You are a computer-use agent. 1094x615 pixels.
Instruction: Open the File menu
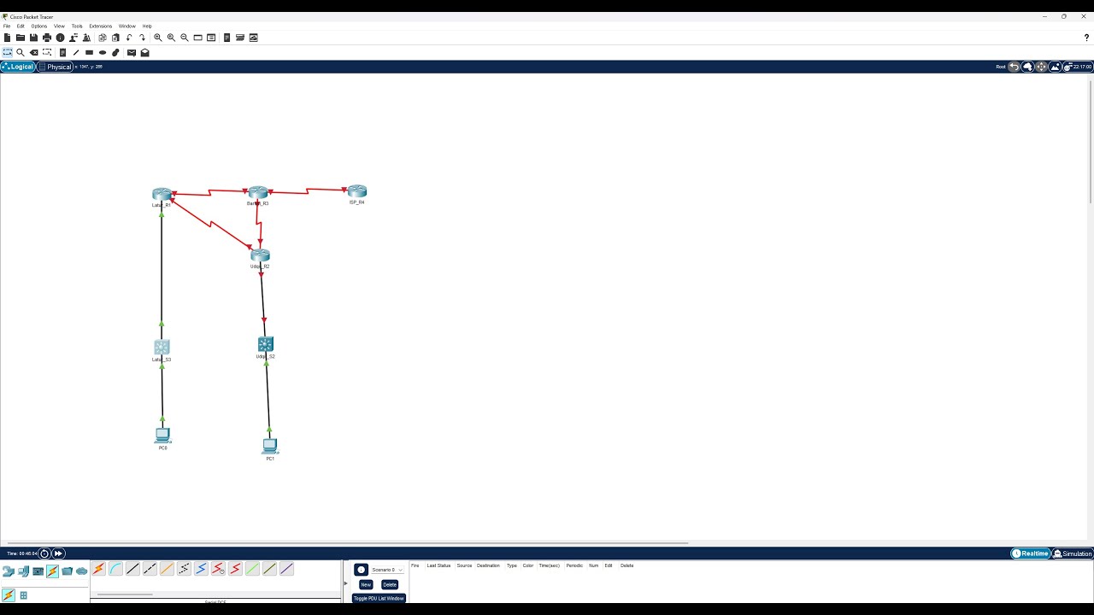point(7,26)
